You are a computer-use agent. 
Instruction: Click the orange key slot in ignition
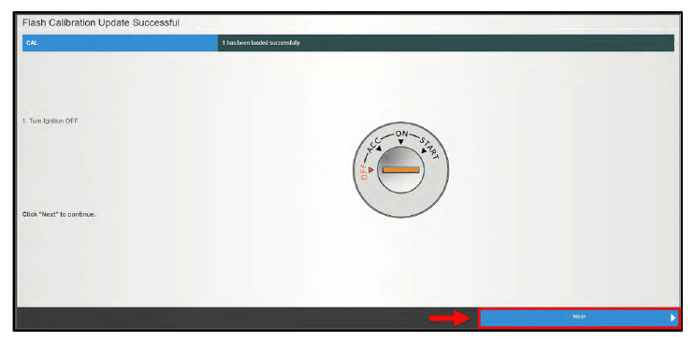tap(401, 170)
